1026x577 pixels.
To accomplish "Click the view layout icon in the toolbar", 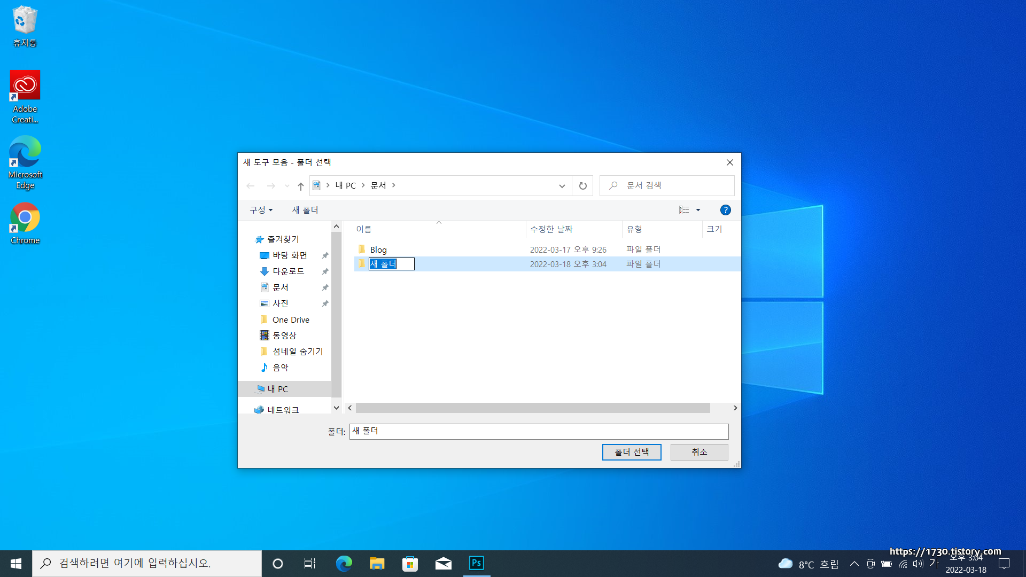I will click(684, 210).
